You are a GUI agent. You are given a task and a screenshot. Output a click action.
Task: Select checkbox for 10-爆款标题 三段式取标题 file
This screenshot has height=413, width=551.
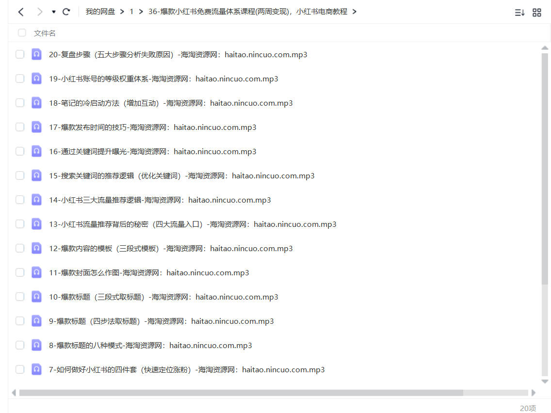tap(20, 297)
